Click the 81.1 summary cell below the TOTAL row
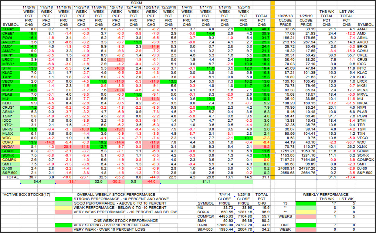The image size is (376, 233). click(206, 182)
